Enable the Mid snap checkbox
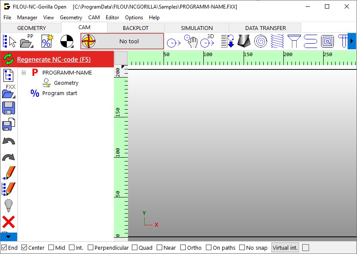 (x=51, y=248)
